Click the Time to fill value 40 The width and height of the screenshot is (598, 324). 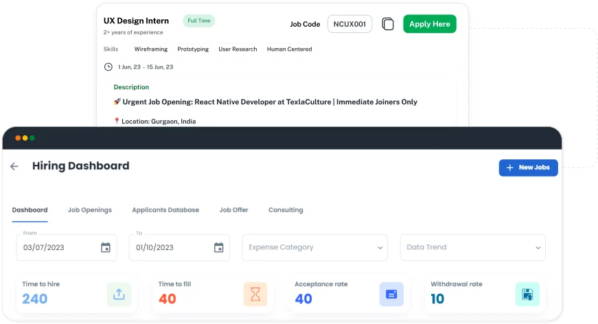(x=168, y=299)
